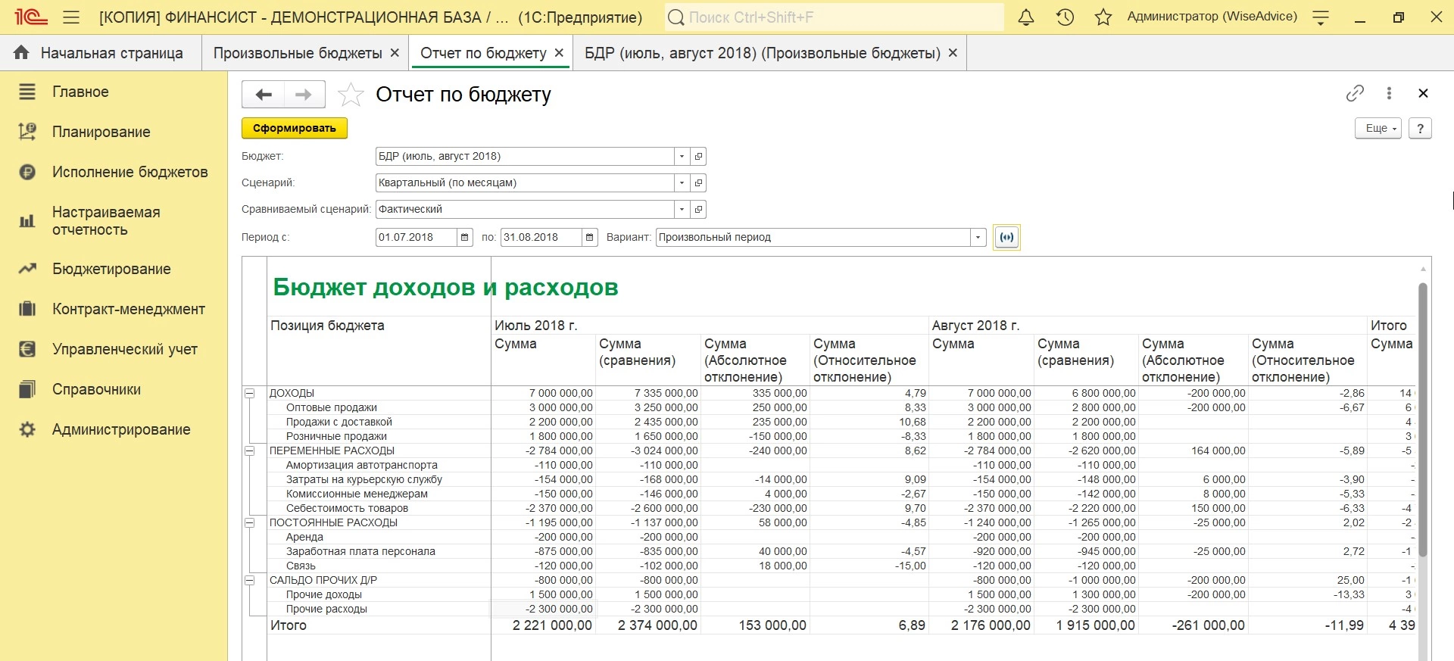Click the notifications bell icon
Screen dimensions: 1454x661
click(x=1026, y=17)
